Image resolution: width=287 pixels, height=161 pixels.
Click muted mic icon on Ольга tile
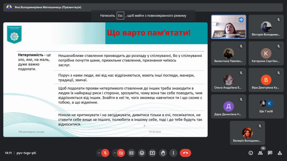(241, 73)
